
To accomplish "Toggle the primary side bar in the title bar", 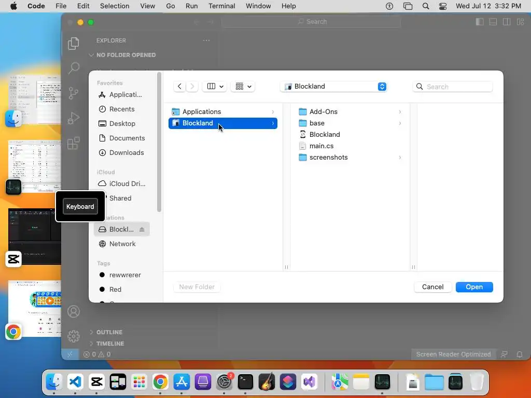I will 480,22.
